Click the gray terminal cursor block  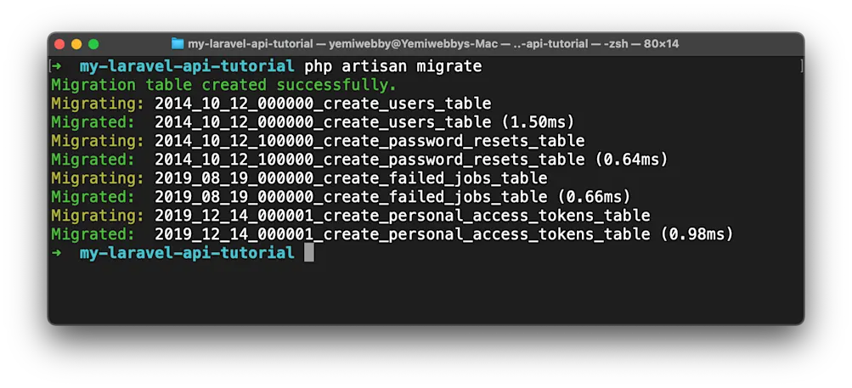tap(308, 253)
